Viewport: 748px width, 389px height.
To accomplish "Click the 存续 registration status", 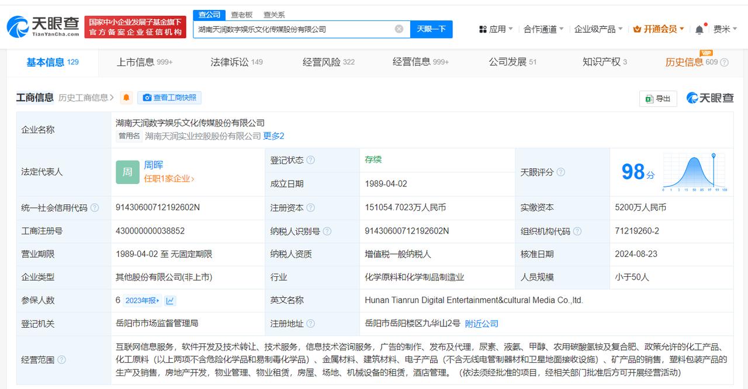I will tap(373, 159).
